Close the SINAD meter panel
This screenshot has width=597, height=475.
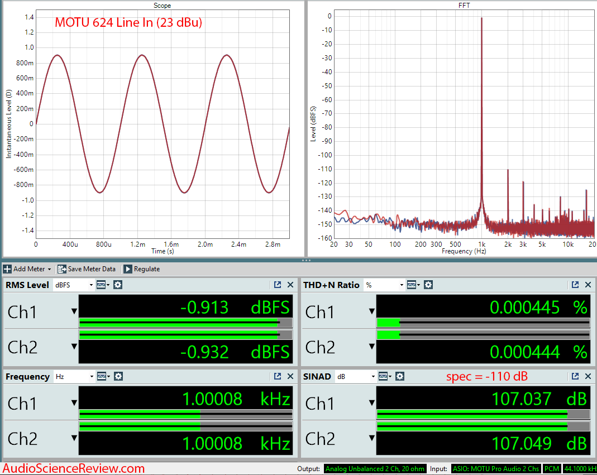588,376
